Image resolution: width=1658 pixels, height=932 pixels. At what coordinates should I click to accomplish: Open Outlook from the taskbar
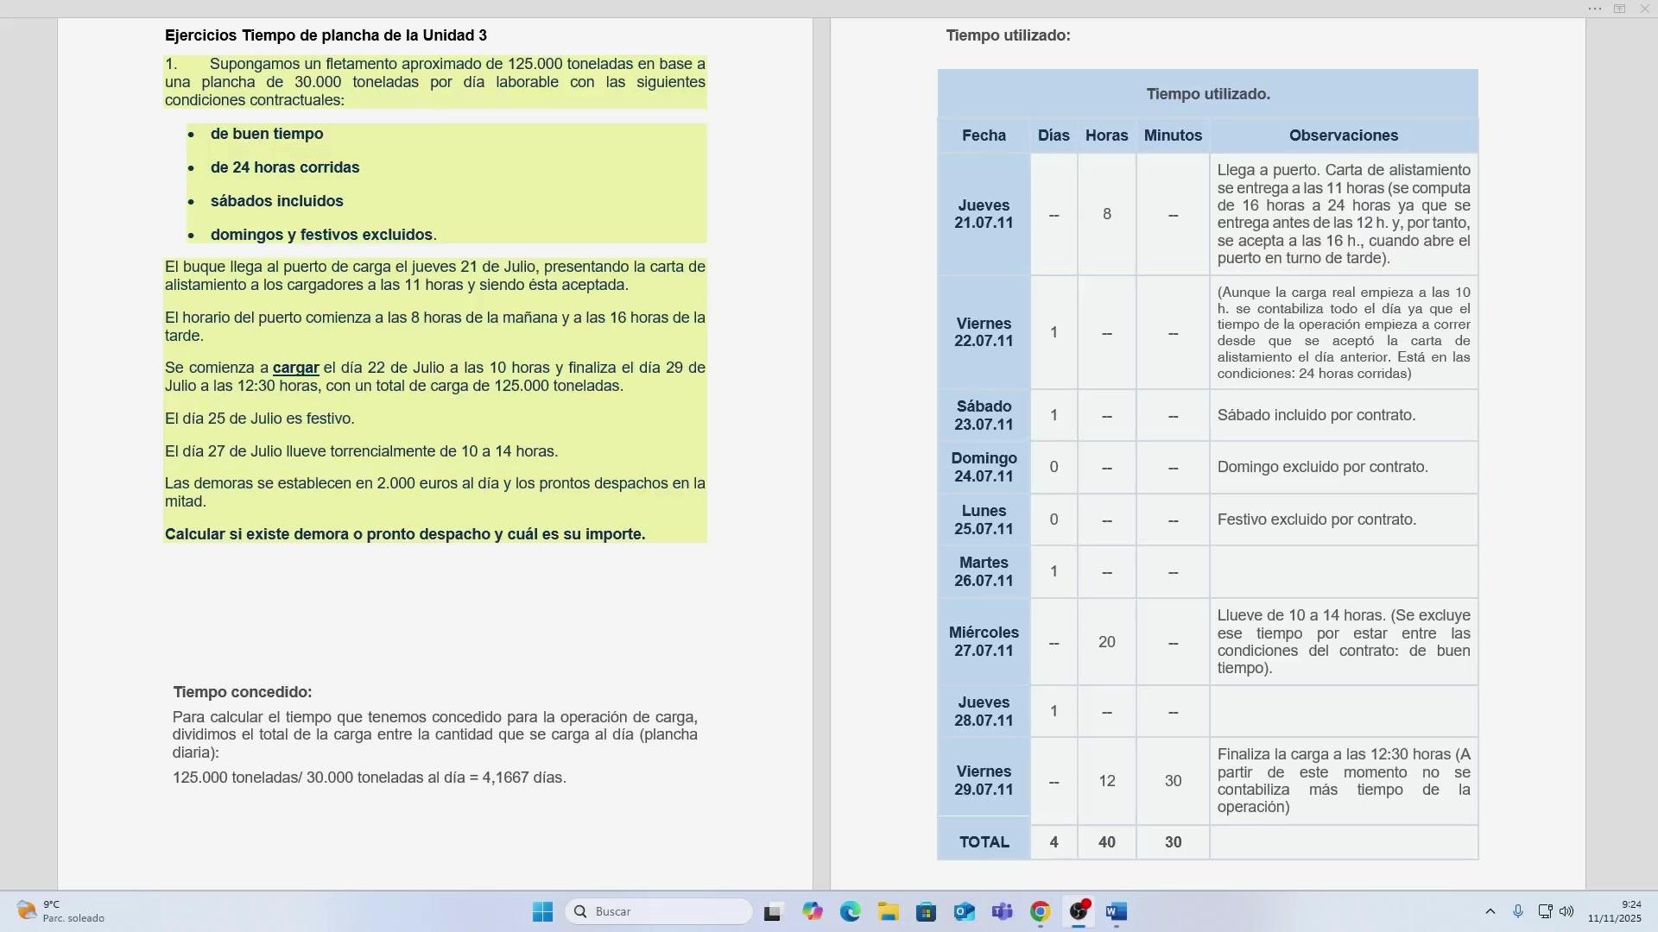click(965, 912)
